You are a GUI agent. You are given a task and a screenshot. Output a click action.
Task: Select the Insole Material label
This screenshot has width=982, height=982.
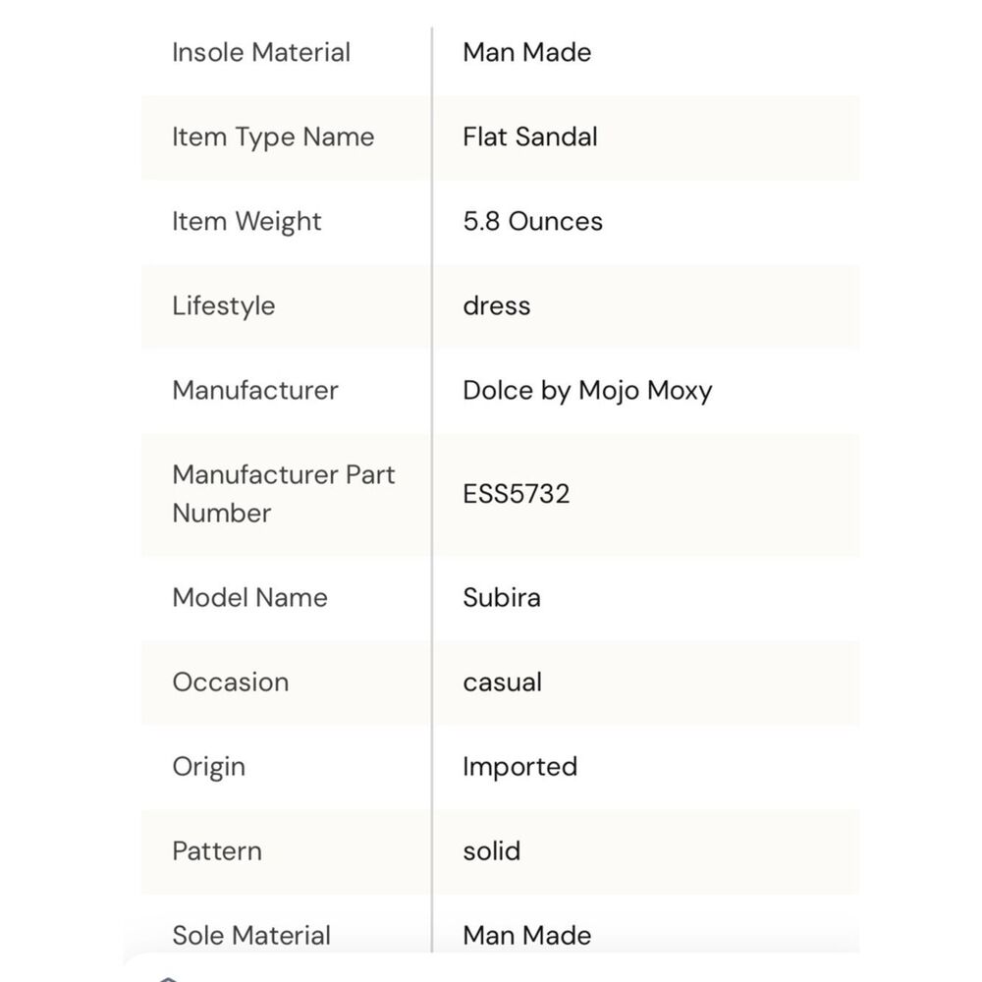coord(261,53)
